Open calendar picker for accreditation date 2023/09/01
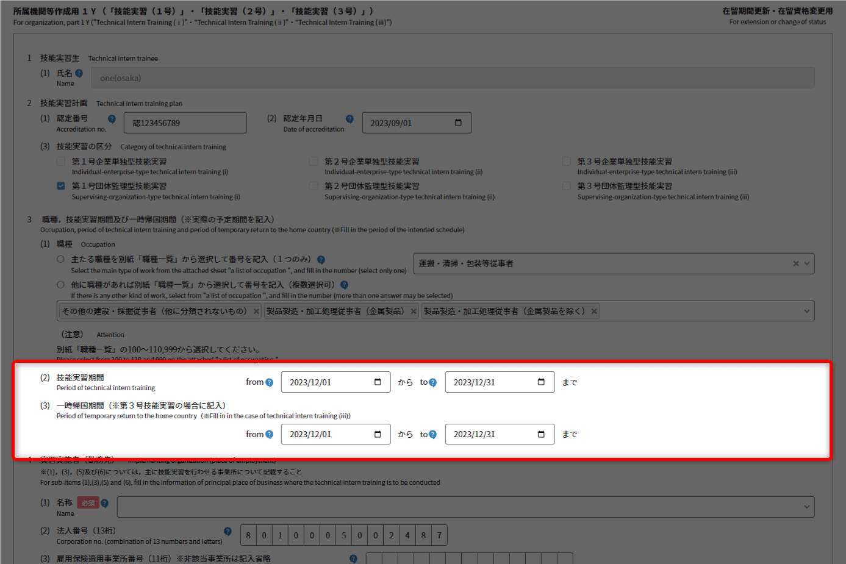Viewport: 846px width, 564px height. (458, 123)
